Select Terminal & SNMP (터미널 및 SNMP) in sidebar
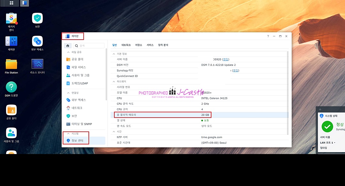 coord(84,124)
